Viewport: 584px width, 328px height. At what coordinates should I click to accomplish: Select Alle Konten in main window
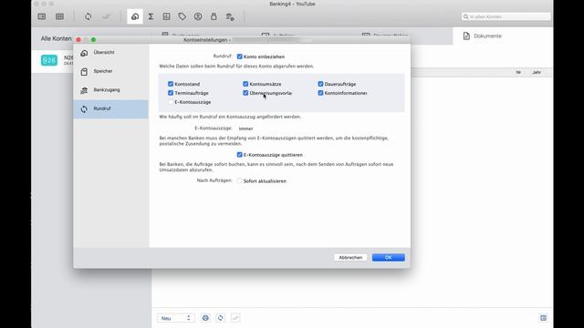(x=57, y=38)
